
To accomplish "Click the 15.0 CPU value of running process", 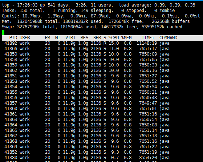I will point(114,43).
